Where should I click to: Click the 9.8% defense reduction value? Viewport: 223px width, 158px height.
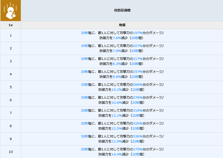[x=117, y=77]
